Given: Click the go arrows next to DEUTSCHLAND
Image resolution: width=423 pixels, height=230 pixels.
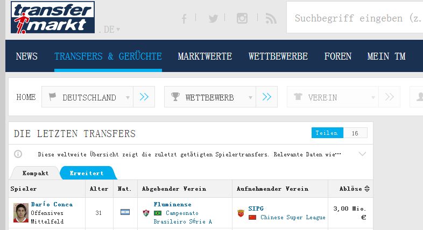Looking at the screenshot, I should [144, 97].
